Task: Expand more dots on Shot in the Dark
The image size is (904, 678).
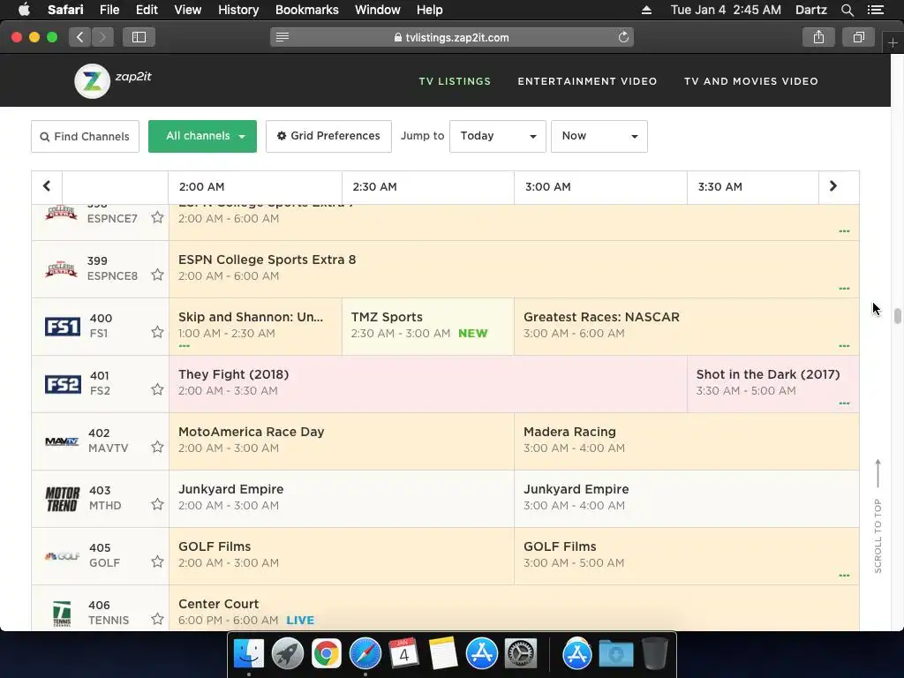Action: [844, 403]
